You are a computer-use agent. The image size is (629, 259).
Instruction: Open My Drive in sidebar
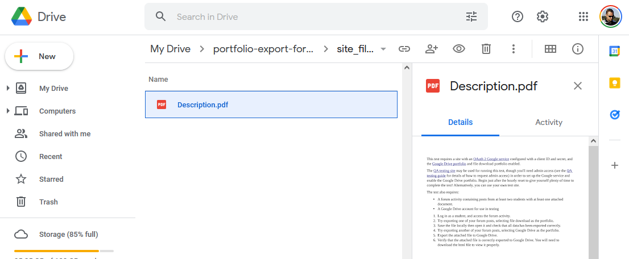(x=54, y=89)
